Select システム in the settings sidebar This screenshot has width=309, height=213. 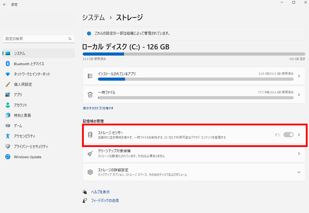pyautogui.click(x=39, y=53)
